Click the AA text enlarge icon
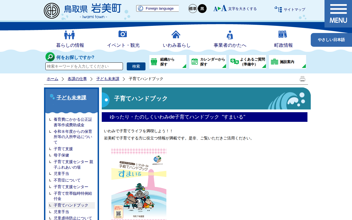Viewport: 352px width, 220px height. click(x=220, y=9)
